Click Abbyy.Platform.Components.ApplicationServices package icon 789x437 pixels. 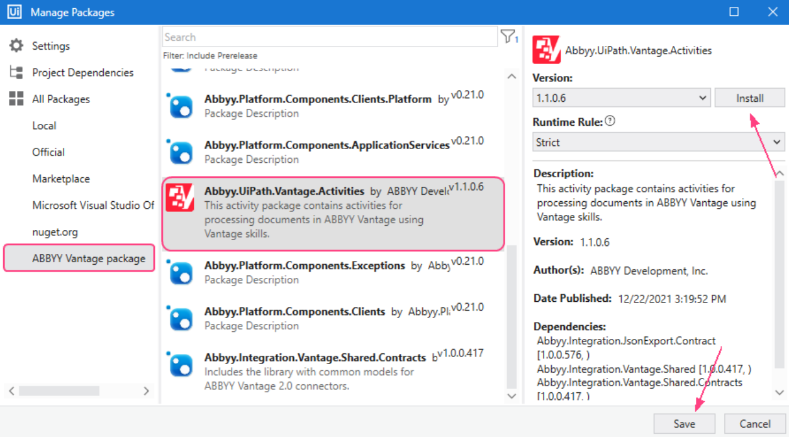[x=181, y=152]
